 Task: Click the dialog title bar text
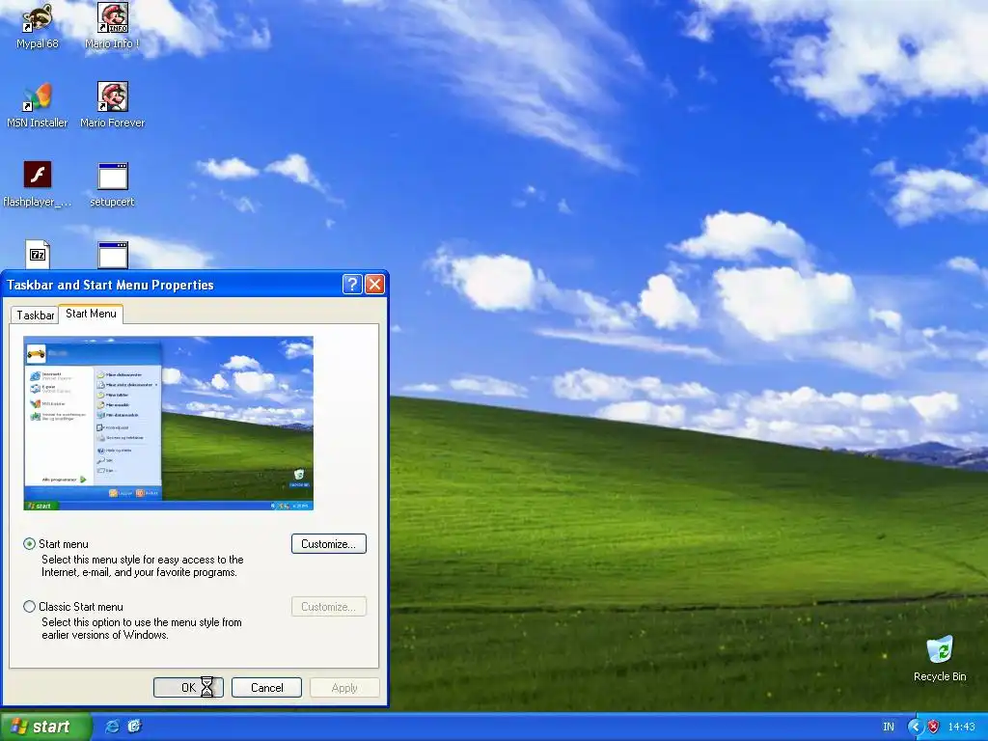point(110,285)
